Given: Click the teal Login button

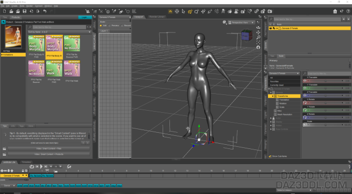Looking at the screenshot, I should 84,17.
